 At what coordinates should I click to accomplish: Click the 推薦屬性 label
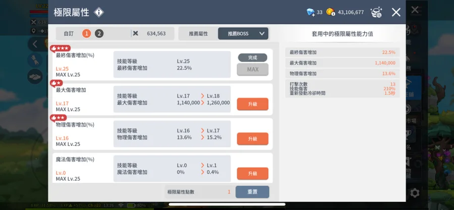198,34
